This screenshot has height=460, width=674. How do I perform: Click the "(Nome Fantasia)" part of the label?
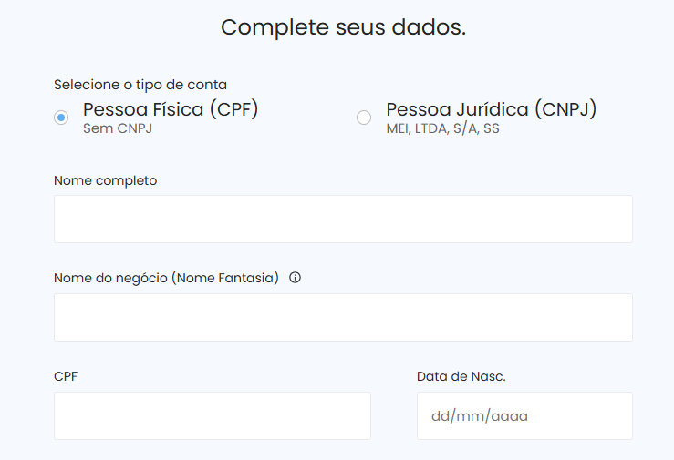225,278
